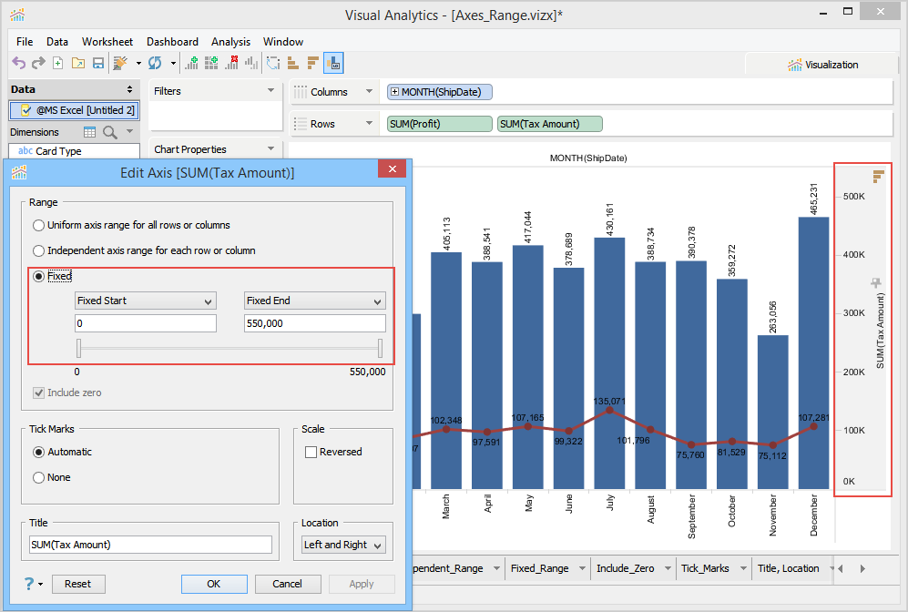
Task: Click the search magnifier in Dimensions
Action: pyautogui.click(x=110, y=132)
